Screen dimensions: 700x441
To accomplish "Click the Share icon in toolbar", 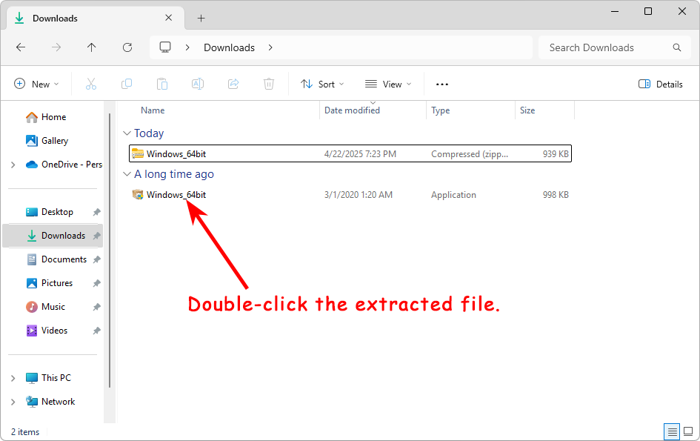I will (x=233, y=84).
